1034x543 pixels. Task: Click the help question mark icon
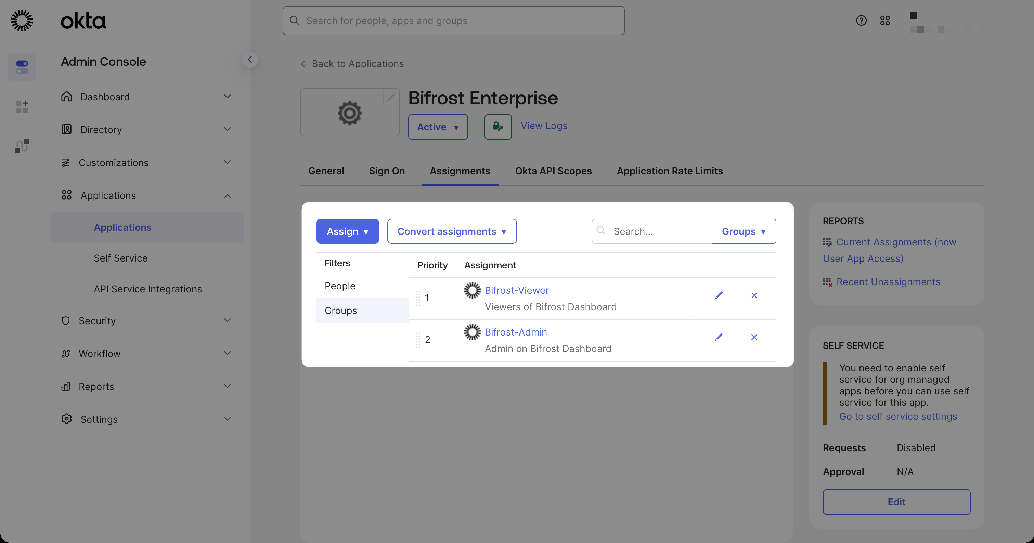[x=861, y=21]
